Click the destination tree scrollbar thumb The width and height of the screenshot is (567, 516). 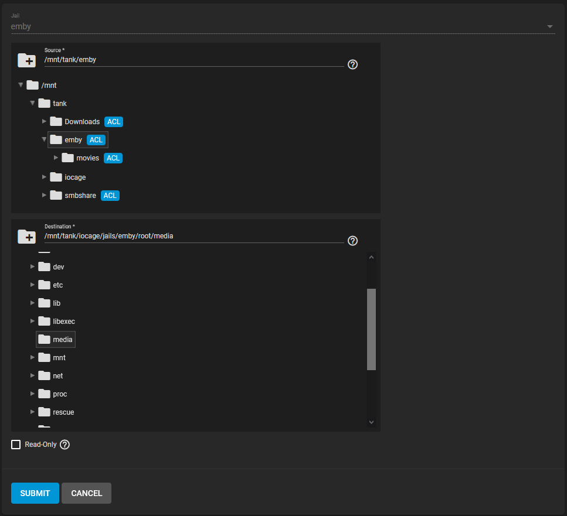coord(371,329)
